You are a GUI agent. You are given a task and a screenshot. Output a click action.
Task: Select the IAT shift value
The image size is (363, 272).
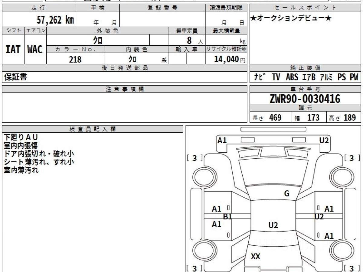pyautogui.click(x=13, y=50)
